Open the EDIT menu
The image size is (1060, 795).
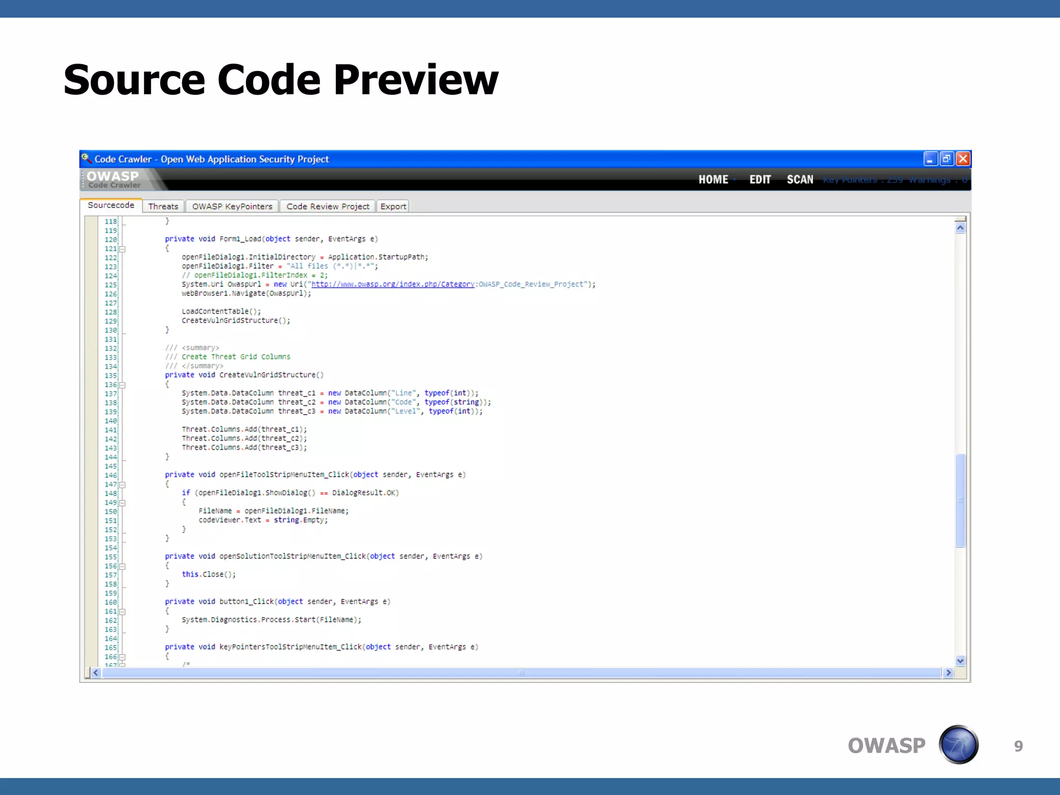(x=760, y=180)
